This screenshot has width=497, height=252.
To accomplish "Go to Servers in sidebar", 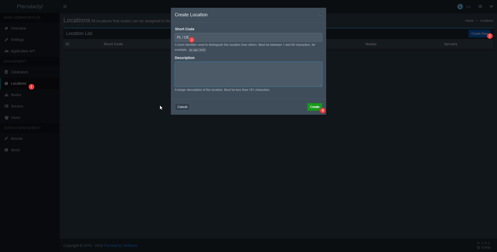I will tap(17, 106).
